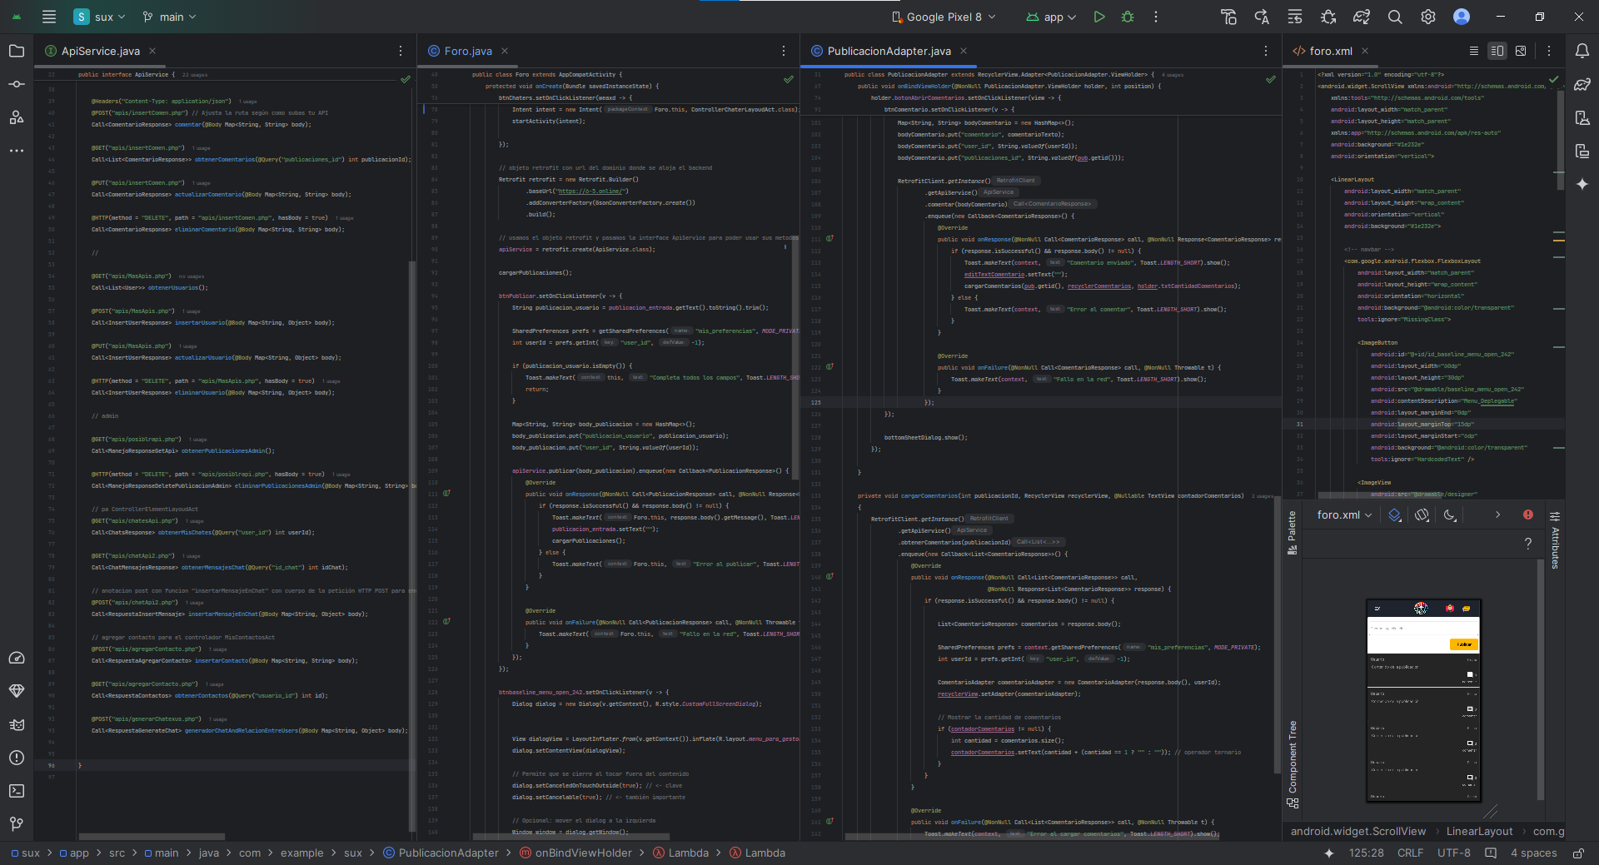Open the Commit tool window
This screenshot has width=1599, height=865.
click(x=17, y=84)
